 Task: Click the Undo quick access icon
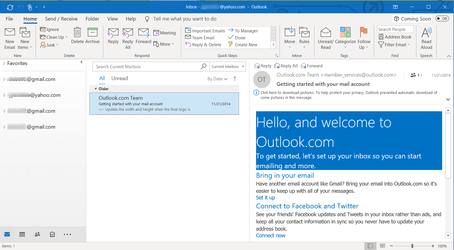pos(21,7)
